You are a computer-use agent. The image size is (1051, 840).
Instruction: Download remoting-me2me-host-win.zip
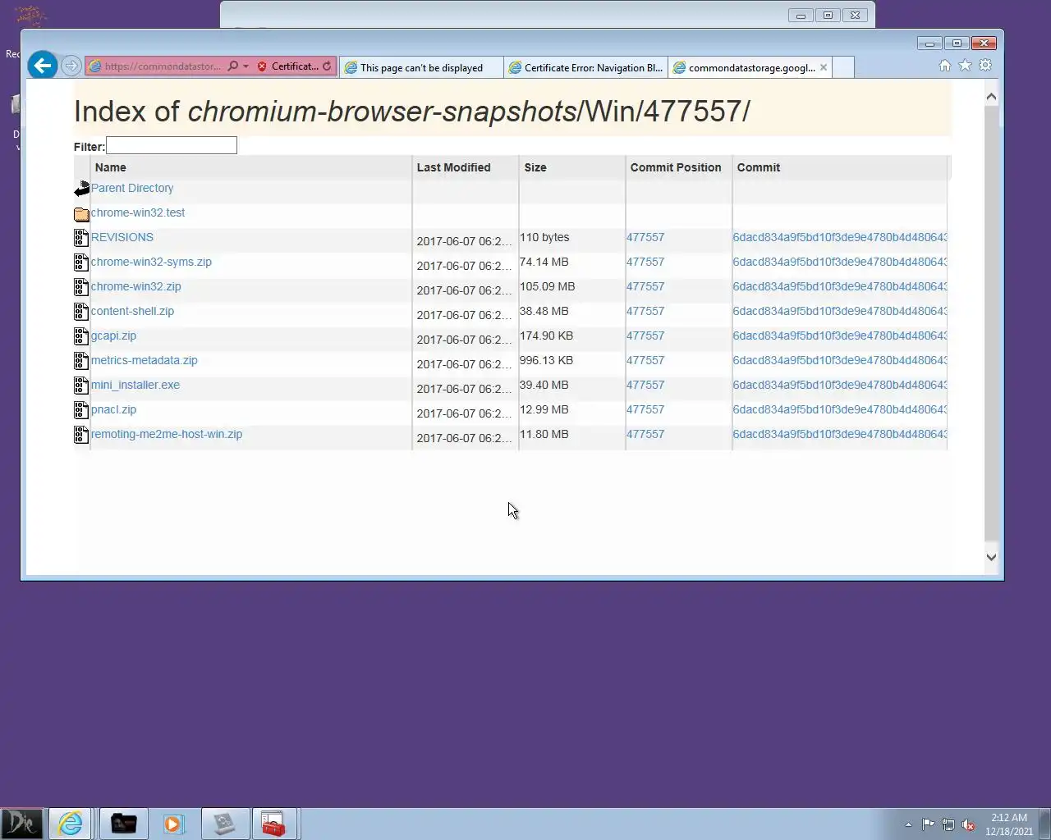point(166,434)
